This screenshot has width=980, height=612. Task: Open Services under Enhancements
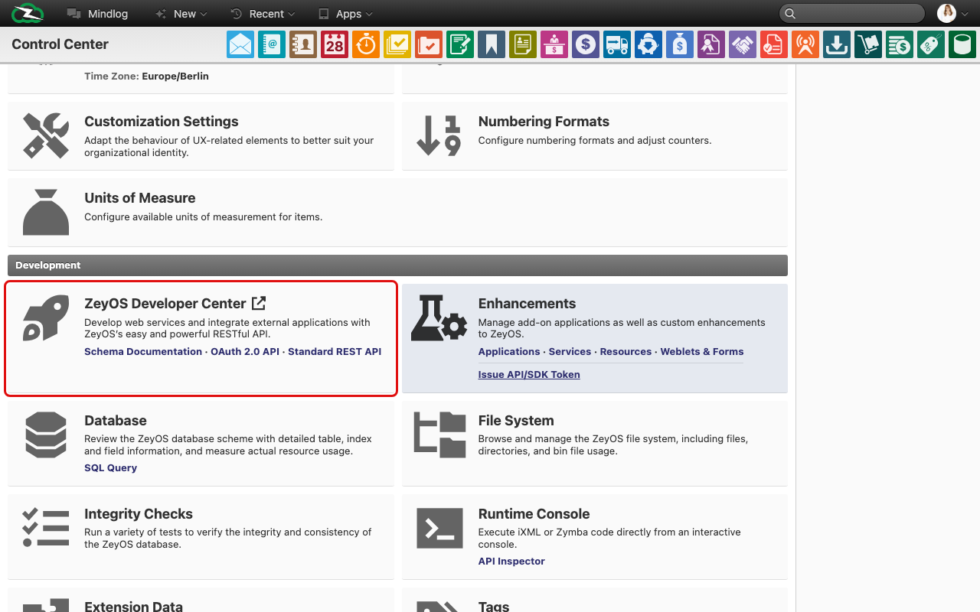pyautogui.click(x=570, y=352)
